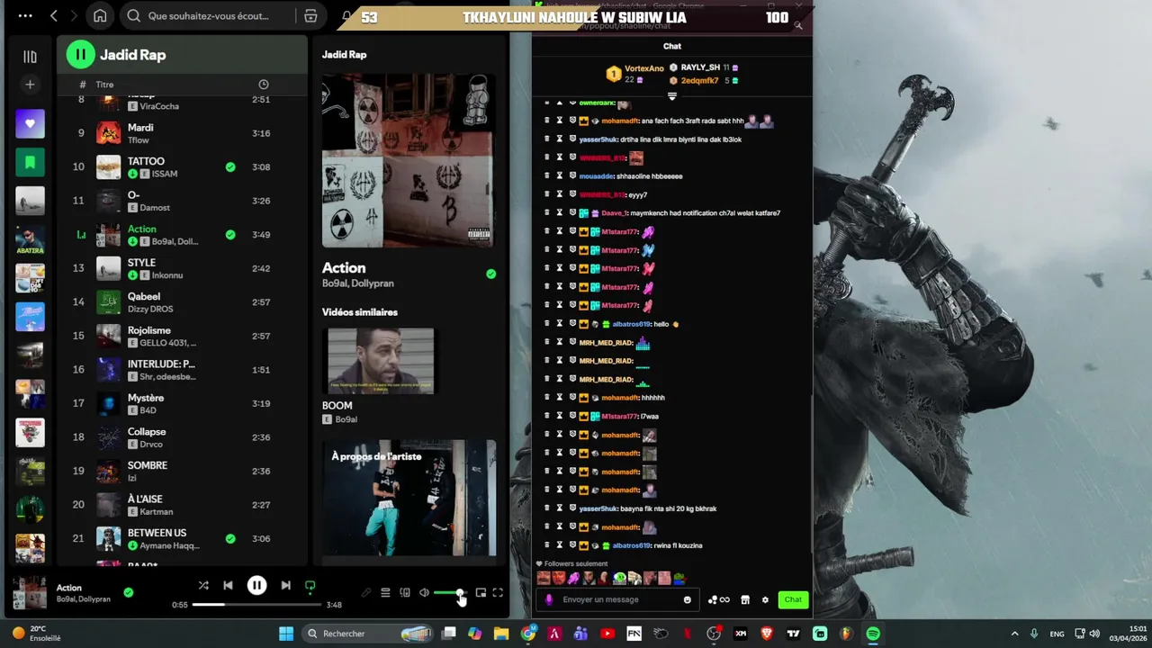This screenshot has width=1152, height=648.
Task: Toggle saved checkmark for BETWEEN US
Action: click(x=230, y=538)
